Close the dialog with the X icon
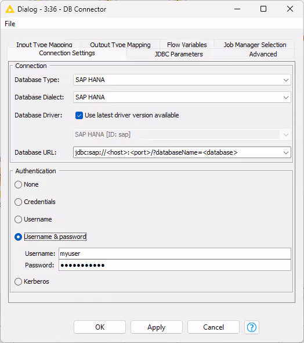 coord(290,9)
